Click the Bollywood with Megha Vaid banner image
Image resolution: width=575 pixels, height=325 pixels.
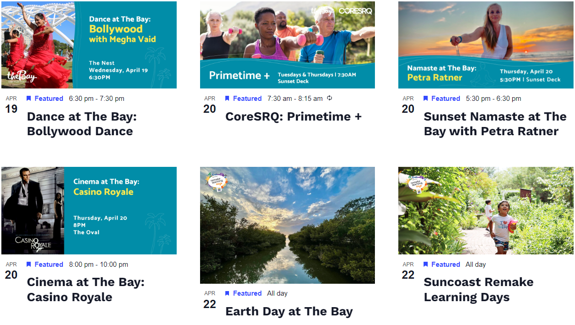(x=89, y=45)
